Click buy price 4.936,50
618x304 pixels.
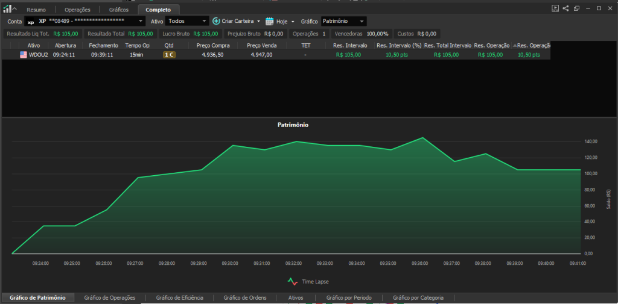[213, 55]
